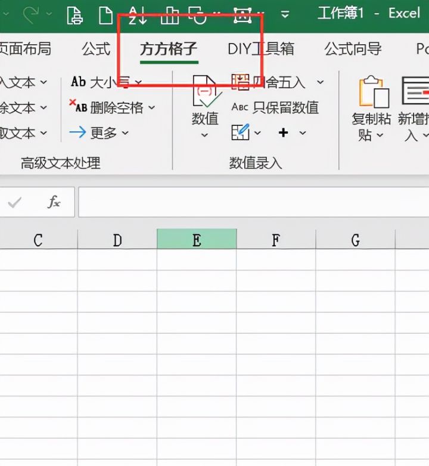The height and width of the screenshot is (466, 429).
Task: Select column G header
Action: pos(356,239)
